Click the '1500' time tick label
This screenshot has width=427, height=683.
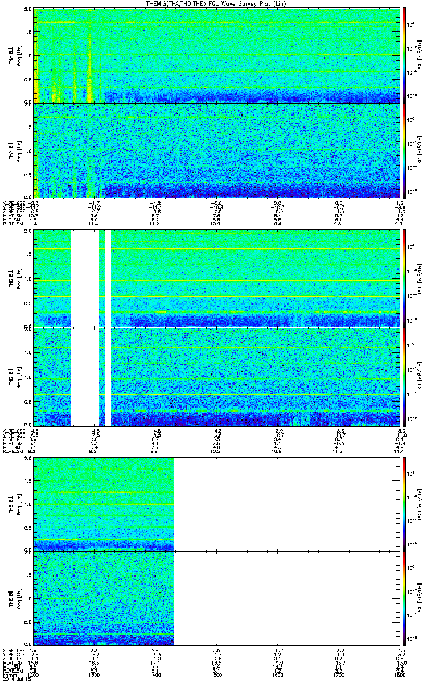217,675
